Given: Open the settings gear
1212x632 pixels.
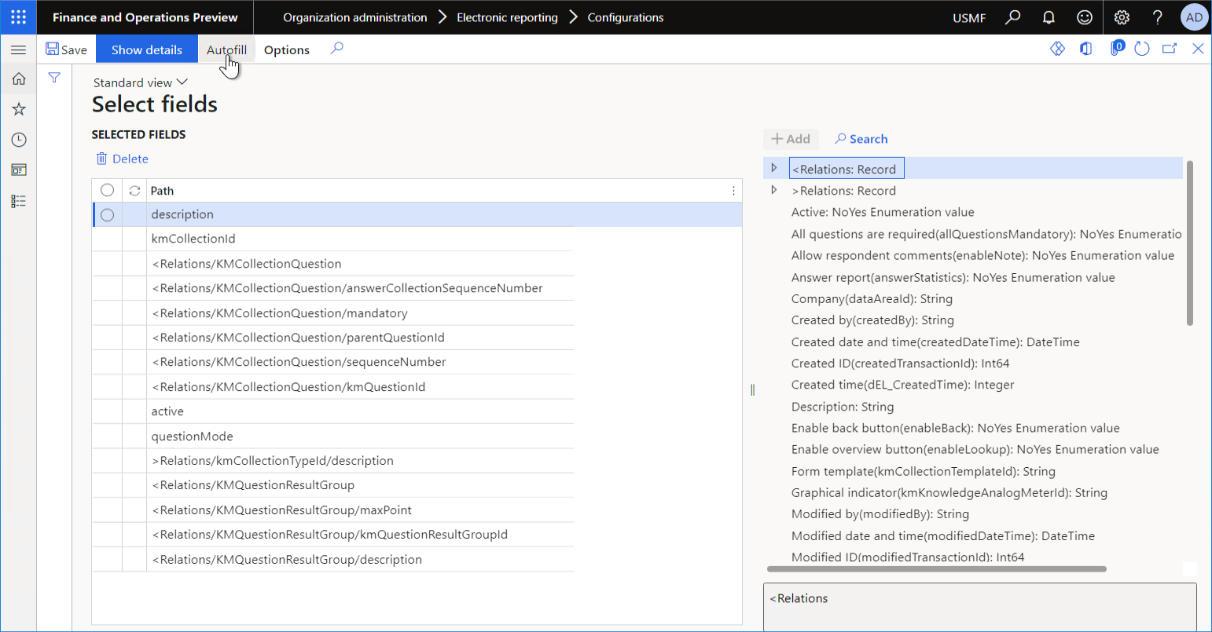Looking at the screenshot, I should (x=1122, y=16).
